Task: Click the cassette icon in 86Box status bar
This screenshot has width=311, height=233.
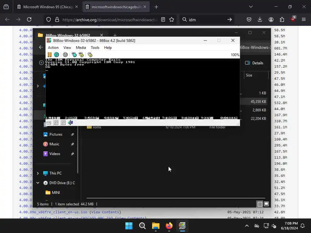Action: coord(49,123)
